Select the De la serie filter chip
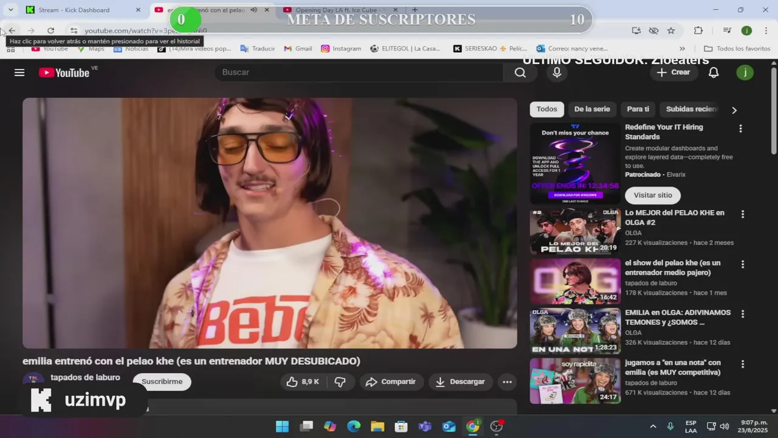This screenshot has width=778, height=438. coord(592,109)
